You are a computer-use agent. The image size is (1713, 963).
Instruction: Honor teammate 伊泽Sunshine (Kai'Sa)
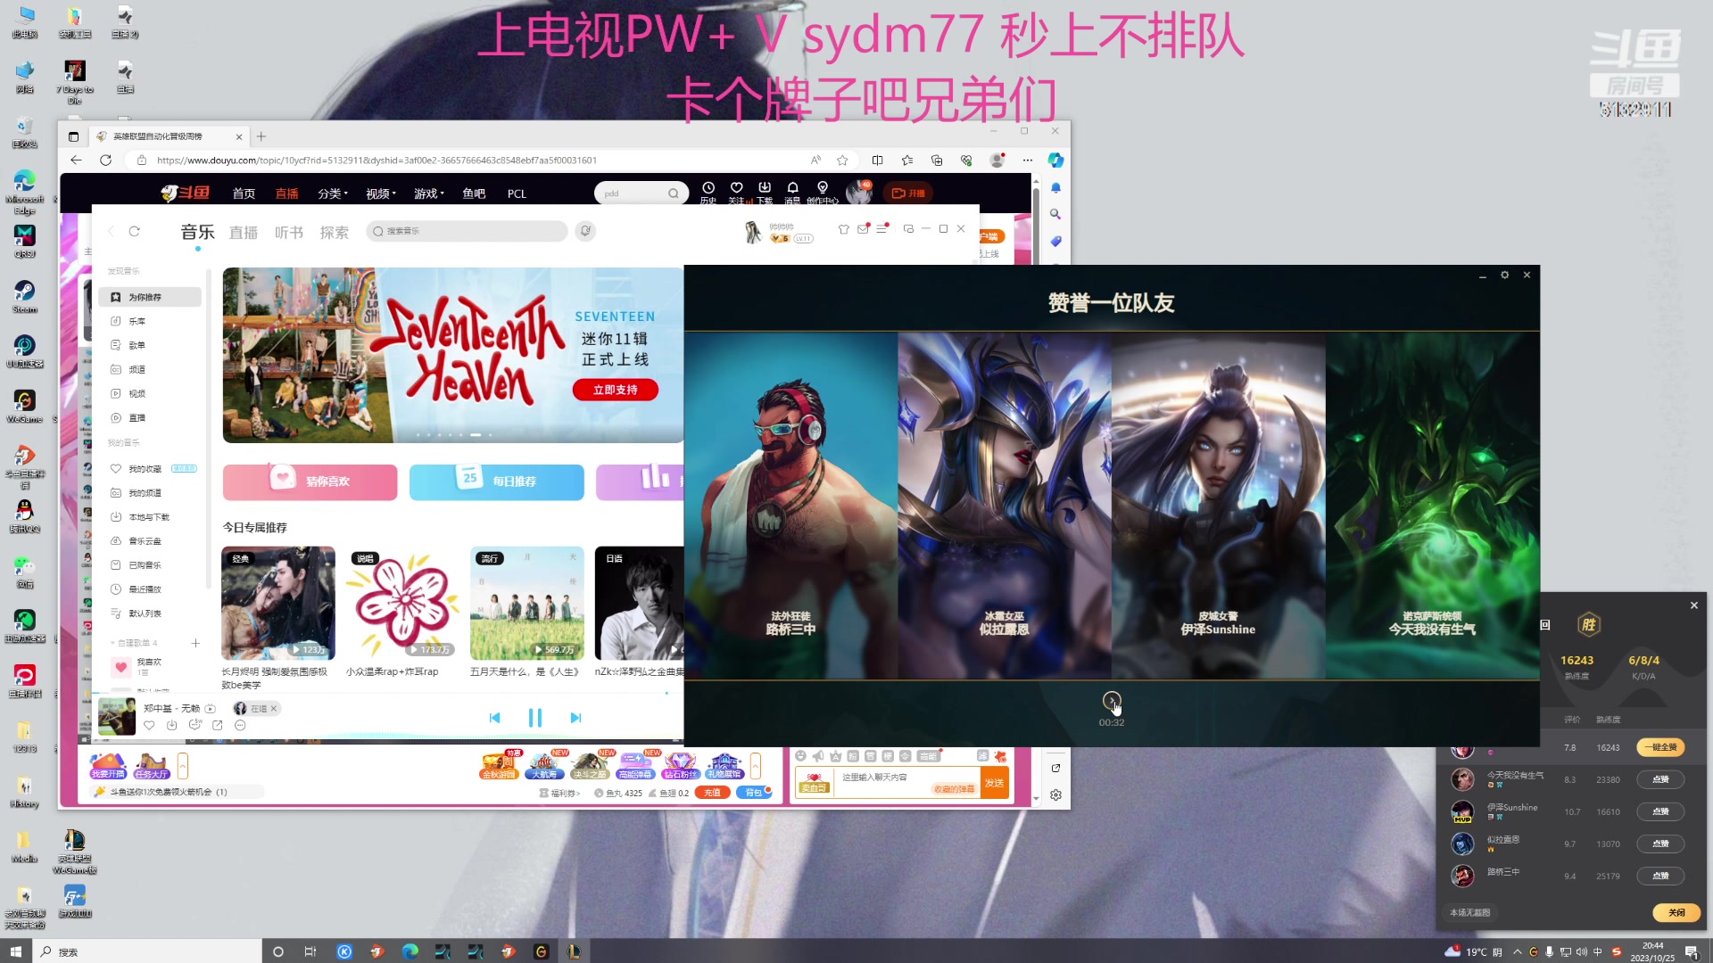click(1219, 506)
